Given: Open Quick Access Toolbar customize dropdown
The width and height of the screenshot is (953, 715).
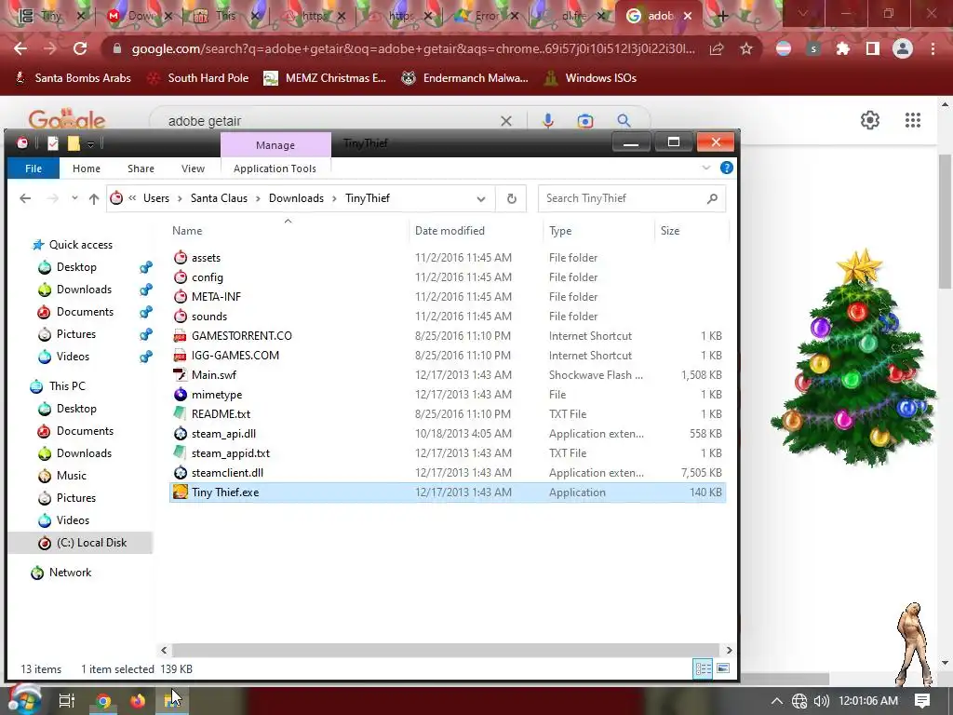Looking at the screenshot, I should [x=90, y=144].
